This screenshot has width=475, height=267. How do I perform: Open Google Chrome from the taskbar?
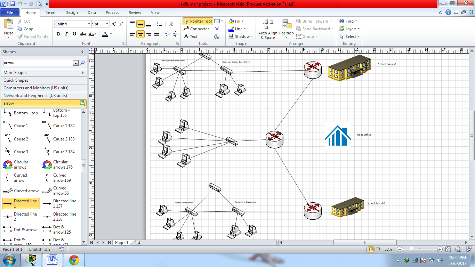74,259
